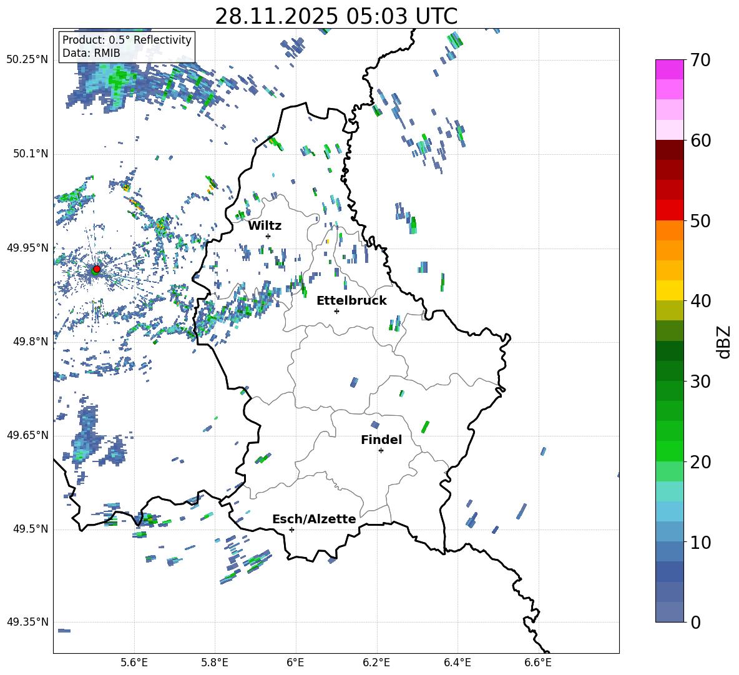
Task: Click the 5.6°E longitude label
Action: (134, 663)
